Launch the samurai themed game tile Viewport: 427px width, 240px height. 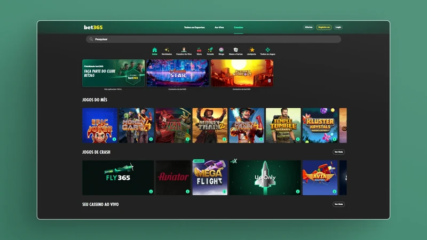click(173, 125)
